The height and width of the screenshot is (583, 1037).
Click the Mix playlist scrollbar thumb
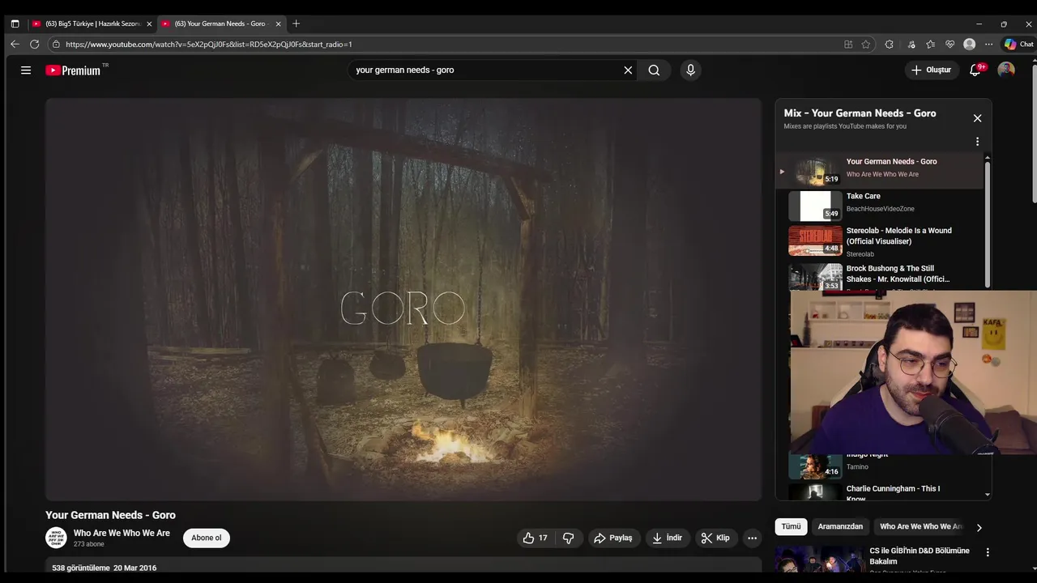(x=987, y=223)
